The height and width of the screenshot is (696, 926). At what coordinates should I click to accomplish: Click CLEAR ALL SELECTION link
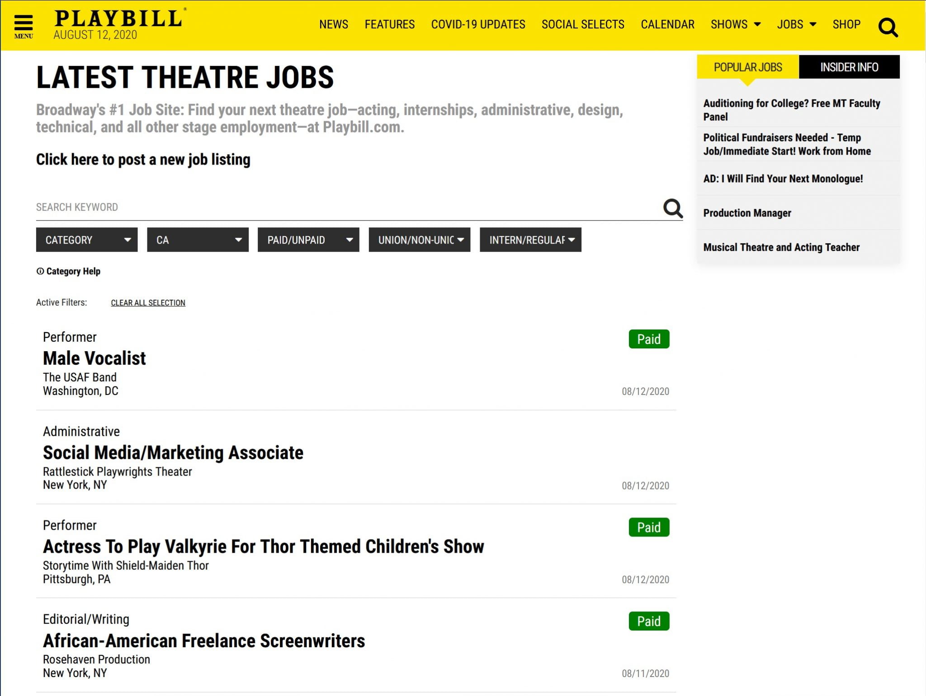pos(148,303)
